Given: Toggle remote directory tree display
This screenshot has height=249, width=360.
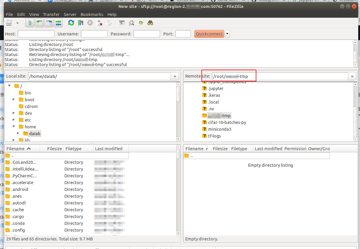Looking at the screenshot, I should pyautogui.click(x=49, y=23).
